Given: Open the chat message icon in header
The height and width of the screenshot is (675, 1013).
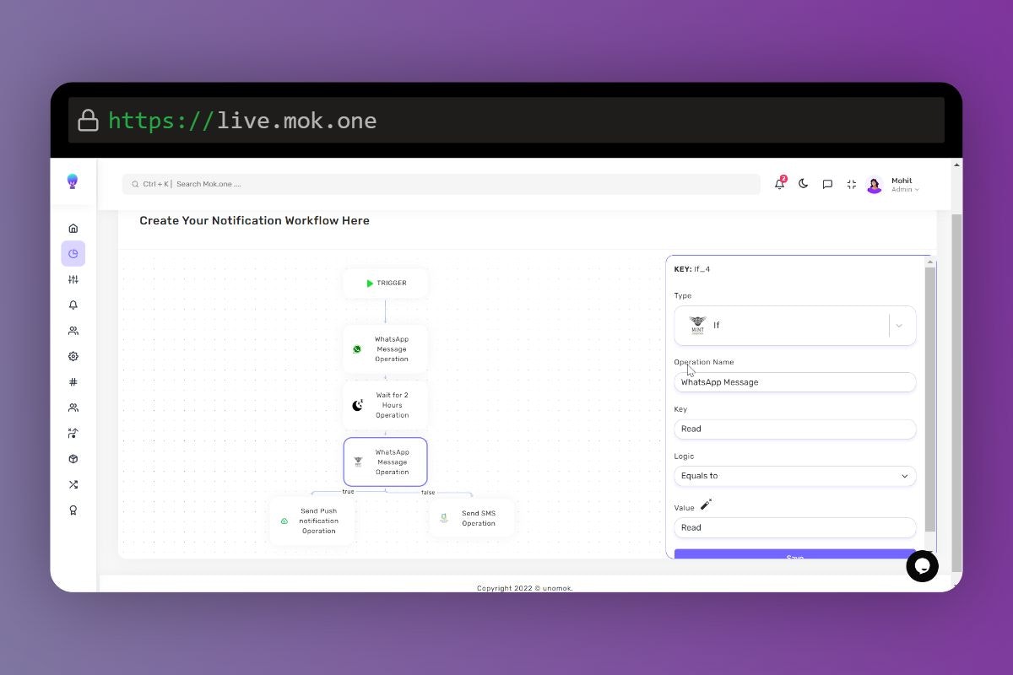Looking at the screenshot, I should (827, 184).
